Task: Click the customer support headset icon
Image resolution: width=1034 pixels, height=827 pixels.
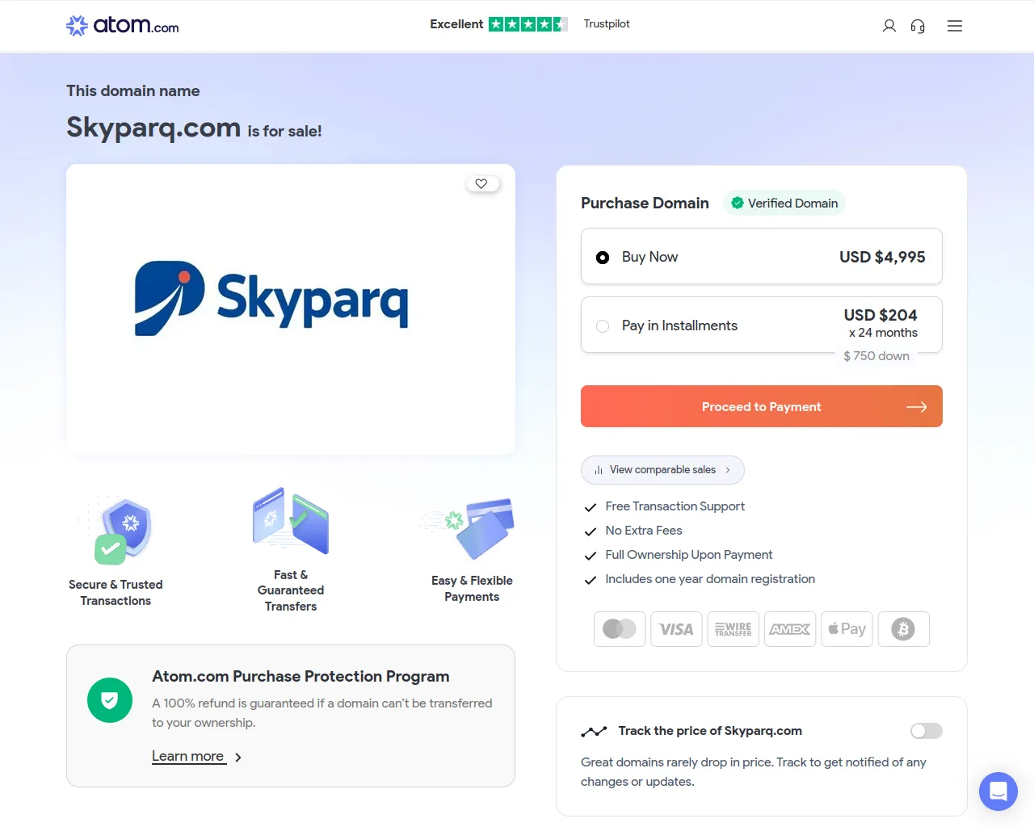Action: tap(918, 26)
